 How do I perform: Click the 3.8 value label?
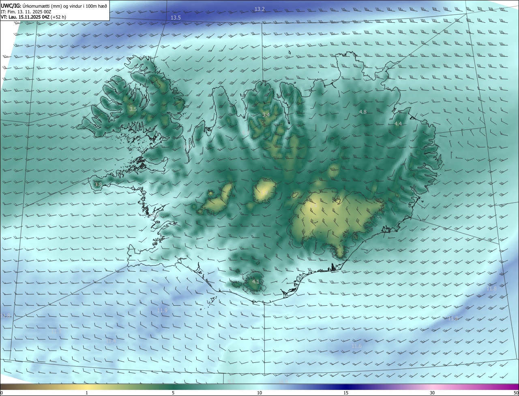coord(98,184)
